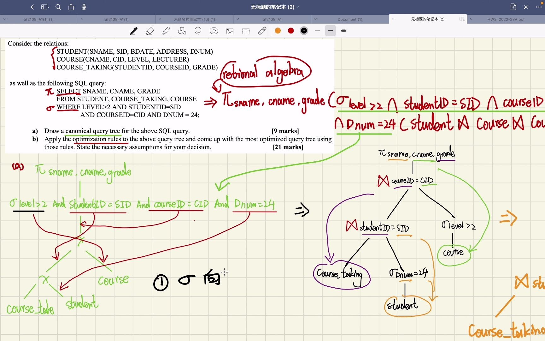Screen dimensions: 545x341
Task: Select the Pen tool
Action: [134, 31]
